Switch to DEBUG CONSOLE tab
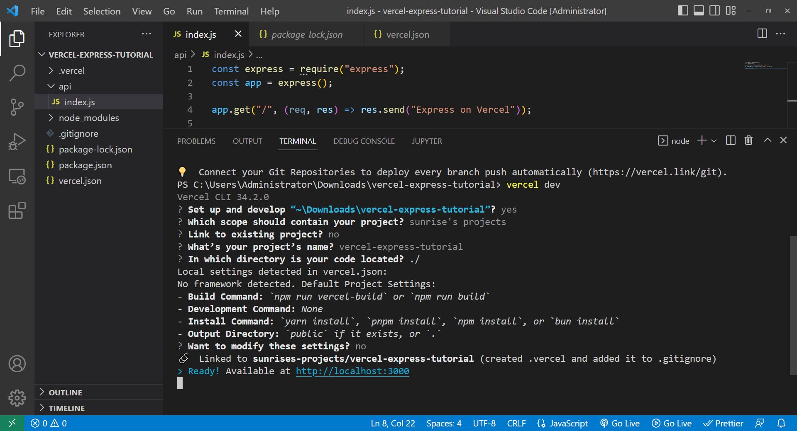797x431 pixels. [364, 141]
